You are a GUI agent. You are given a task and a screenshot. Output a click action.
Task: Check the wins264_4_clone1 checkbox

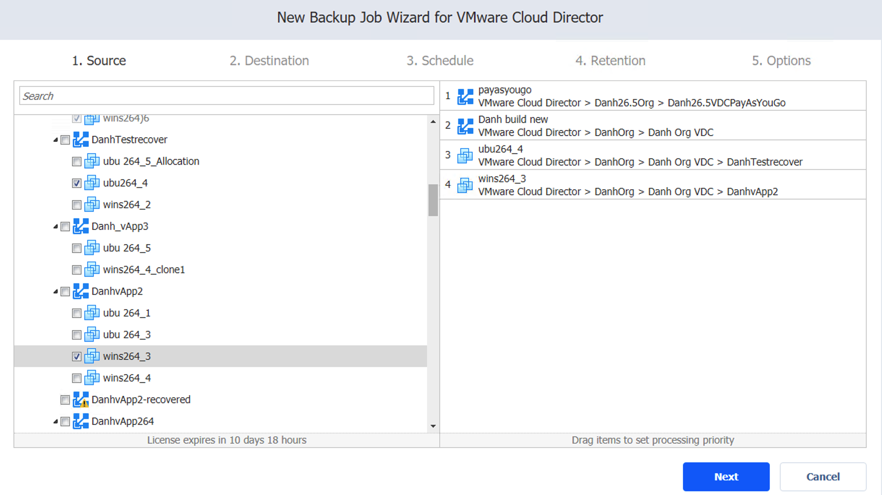(77, 270)
